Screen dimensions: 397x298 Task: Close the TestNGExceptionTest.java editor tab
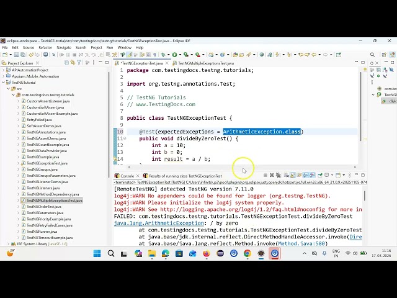167,63
